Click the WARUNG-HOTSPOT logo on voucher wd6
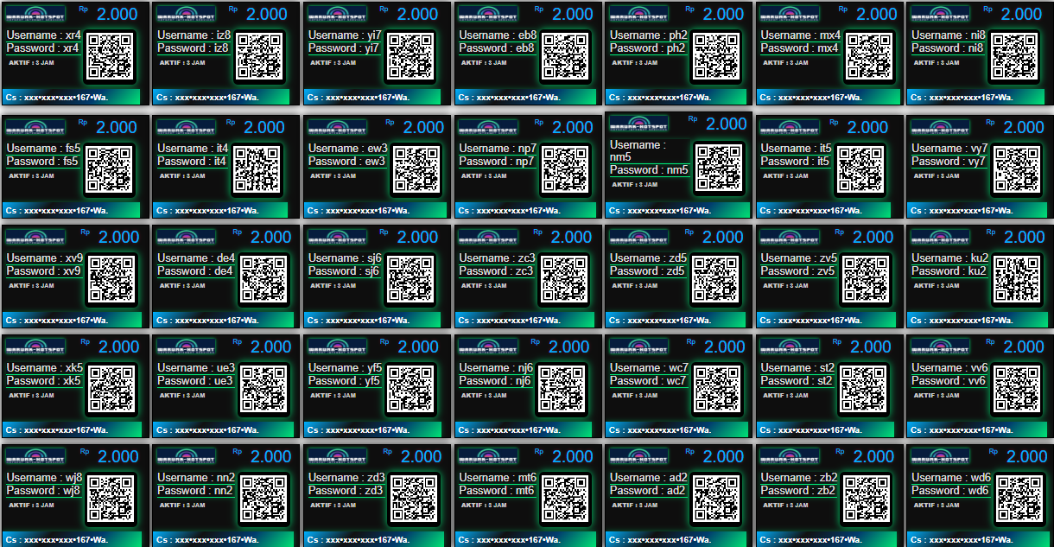This screenshot has width=1054, height=547. [940, 455]
